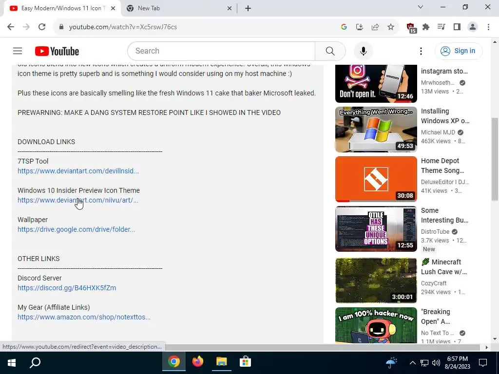This screenshot has width=499, height=374.
Task: Click the horizontal scrollbar right arrow
Action: pyautogui.click(x=487, y=347)
